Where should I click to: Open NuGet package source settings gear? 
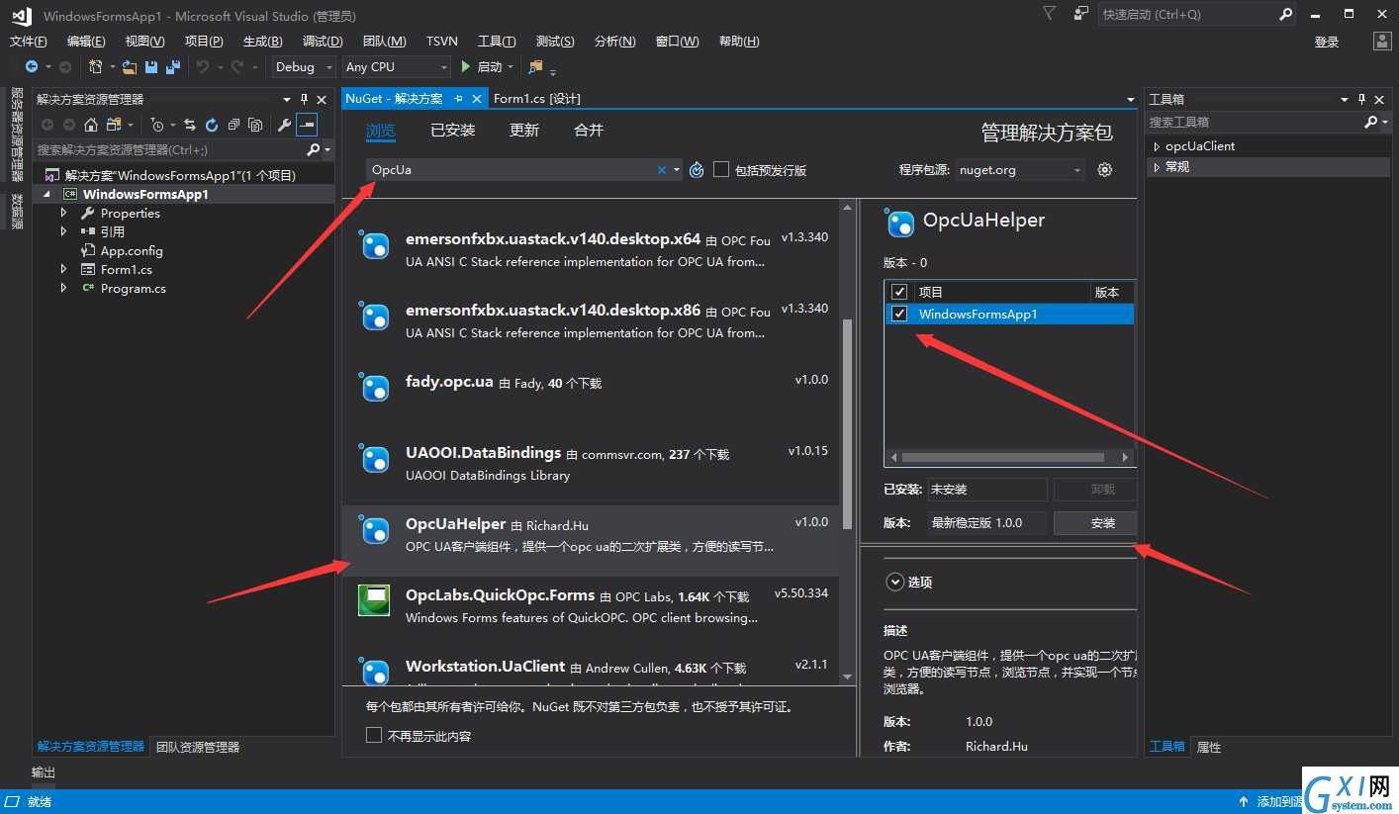1105,170
